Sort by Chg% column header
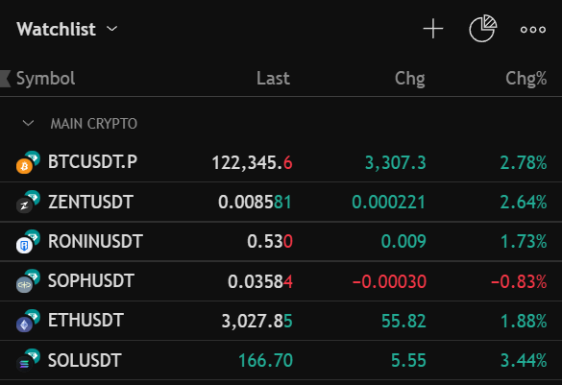562x385 pixels. coord(526,78)
